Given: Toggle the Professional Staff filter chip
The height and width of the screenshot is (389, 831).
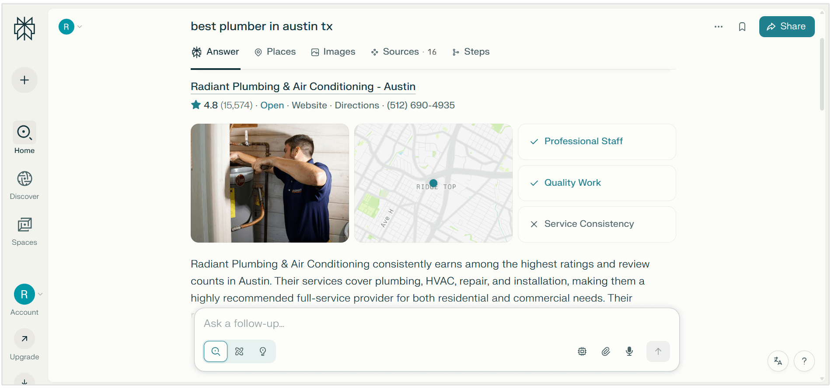Looking at the screenshot, I should pyautogui.click(x=597, y=142).
